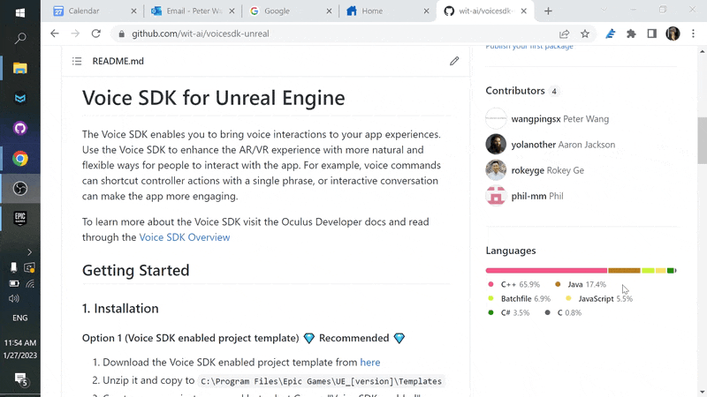707x397 pixels.
Task: Open a new browser tab
Action: [548, 11]
